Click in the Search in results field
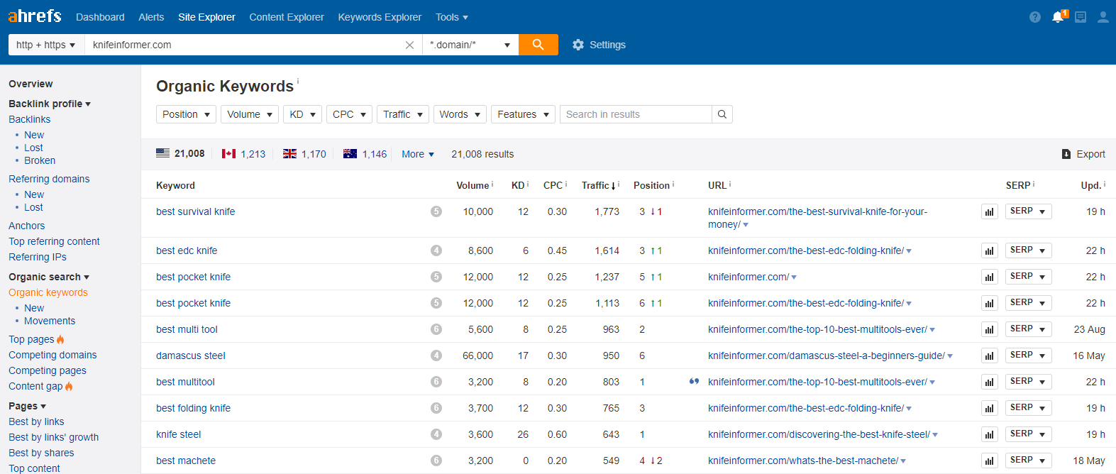Screen dimensions: 1116x474 pyautogui.click(x=636, y=114)
